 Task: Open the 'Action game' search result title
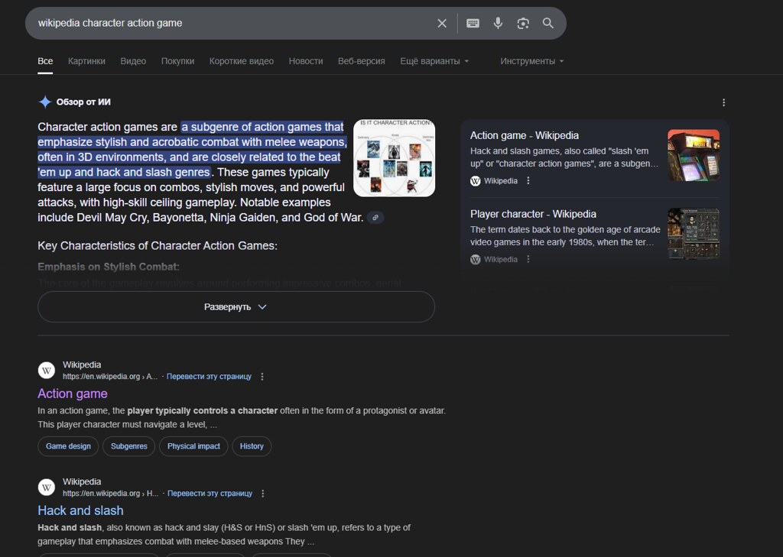coord(73,393)
